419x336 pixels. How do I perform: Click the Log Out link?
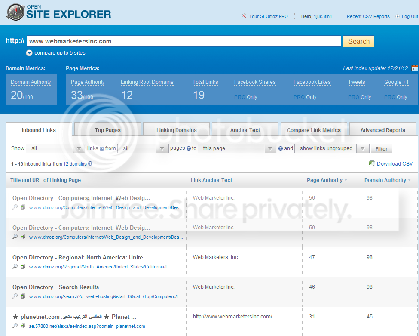coord(410,17)
